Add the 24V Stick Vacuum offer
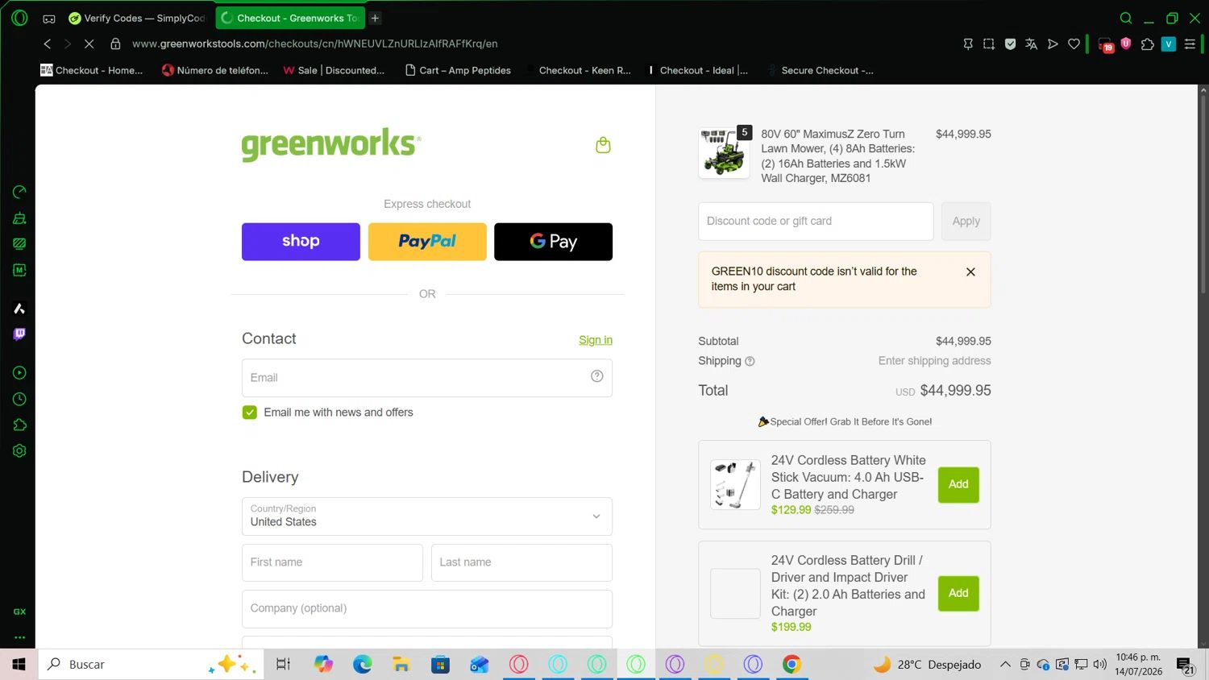The image size is (1209, 680). click(958, 484)
